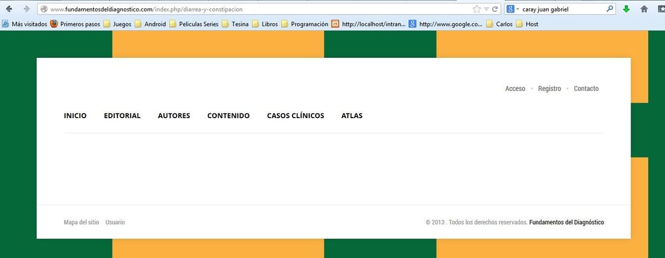This screenshot has height=258, width=665.
Task: Open the EDITORIAL menu item
Action: pyautogui.click(x=122, y=116)
